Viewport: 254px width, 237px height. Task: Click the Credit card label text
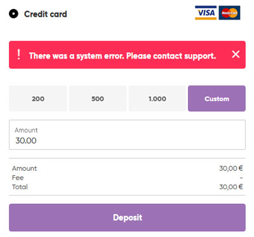tap(46, 14)
